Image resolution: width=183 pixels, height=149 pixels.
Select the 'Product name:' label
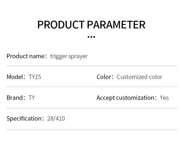point(27,56)
